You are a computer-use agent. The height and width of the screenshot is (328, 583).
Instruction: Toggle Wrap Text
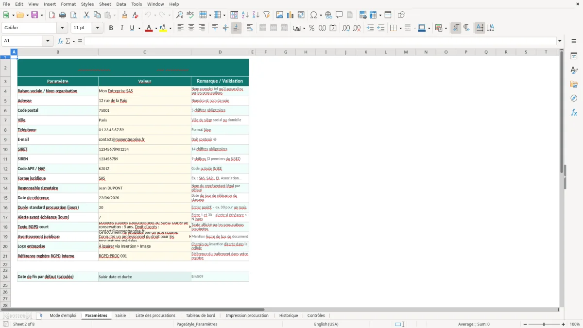[250, 28]
